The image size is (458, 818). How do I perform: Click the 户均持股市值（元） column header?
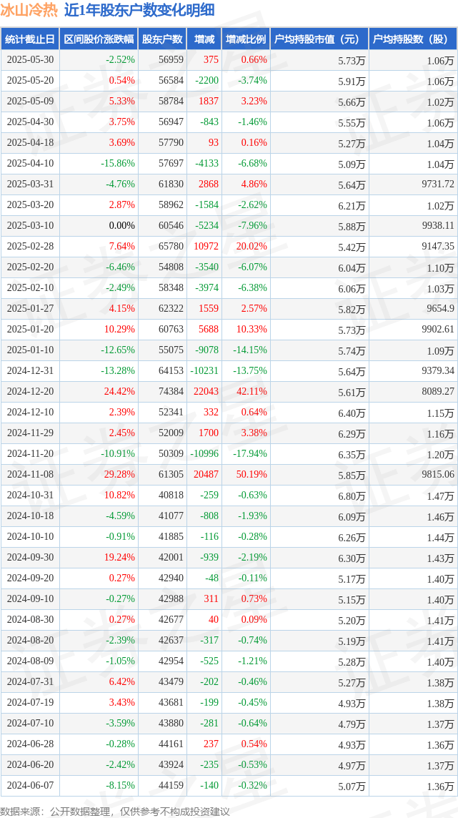point(320,39)
